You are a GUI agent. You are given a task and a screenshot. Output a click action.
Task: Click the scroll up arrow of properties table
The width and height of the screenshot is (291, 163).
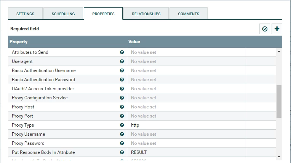coord(279,51)
